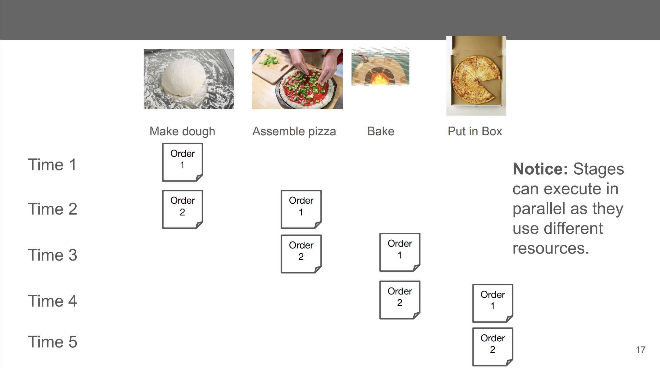This screenshot has width=660, height=368.
Task: Click the Order 1 note under Put in Box
Action: point(492,303)
